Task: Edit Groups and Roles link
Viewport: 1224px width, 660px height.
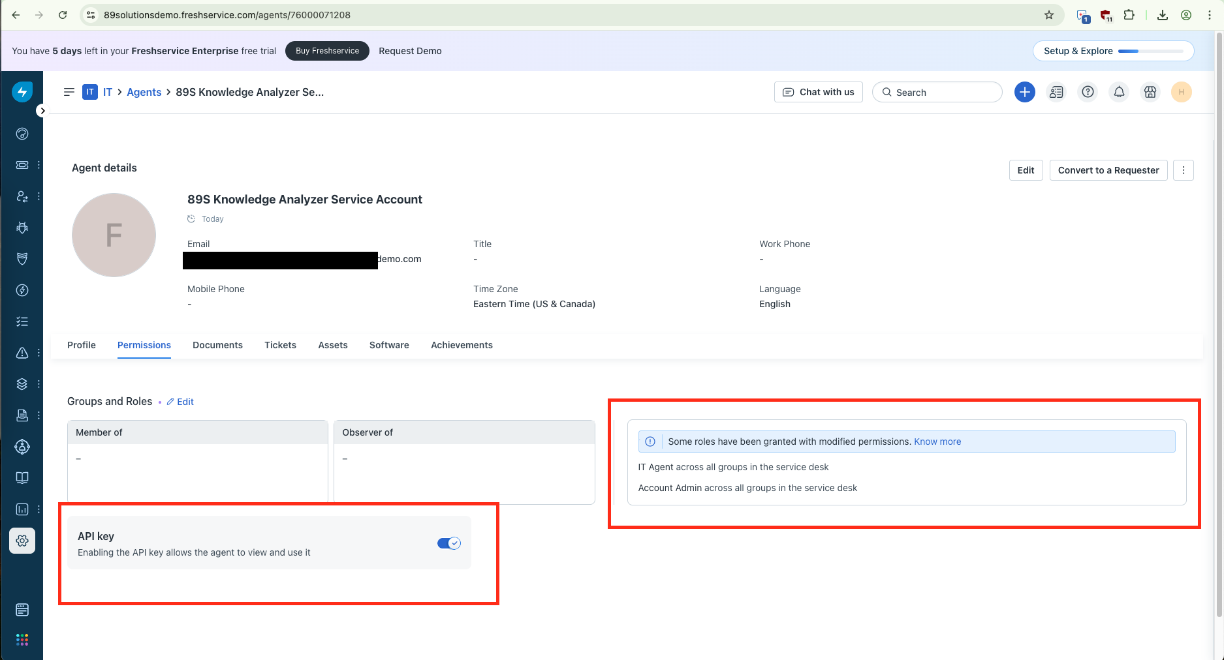Action: point(180,402)
